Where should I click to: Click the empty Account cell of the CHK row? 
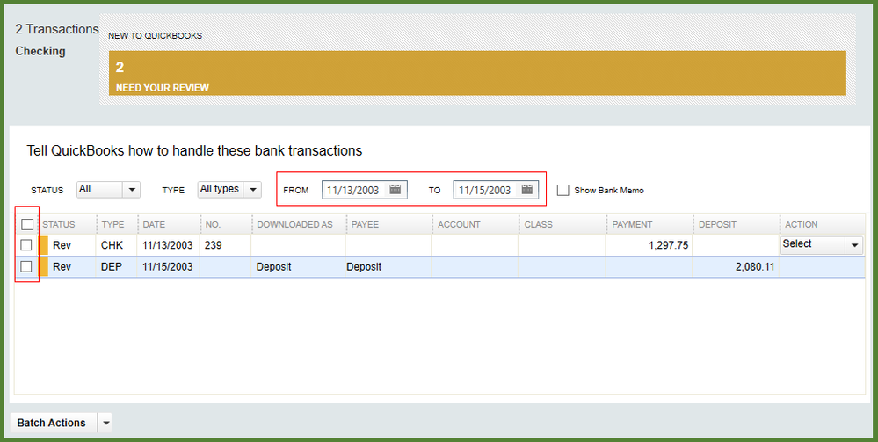475,245
